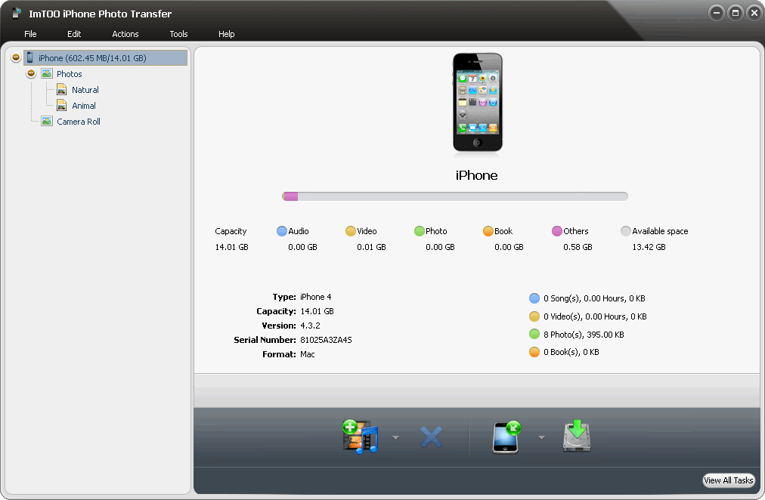The height and width of the screenshot is (500, 765).
Task: Click the '0 Song(s), 0.00 Hours, 0 KB' text
Action: tap(594, 299)
